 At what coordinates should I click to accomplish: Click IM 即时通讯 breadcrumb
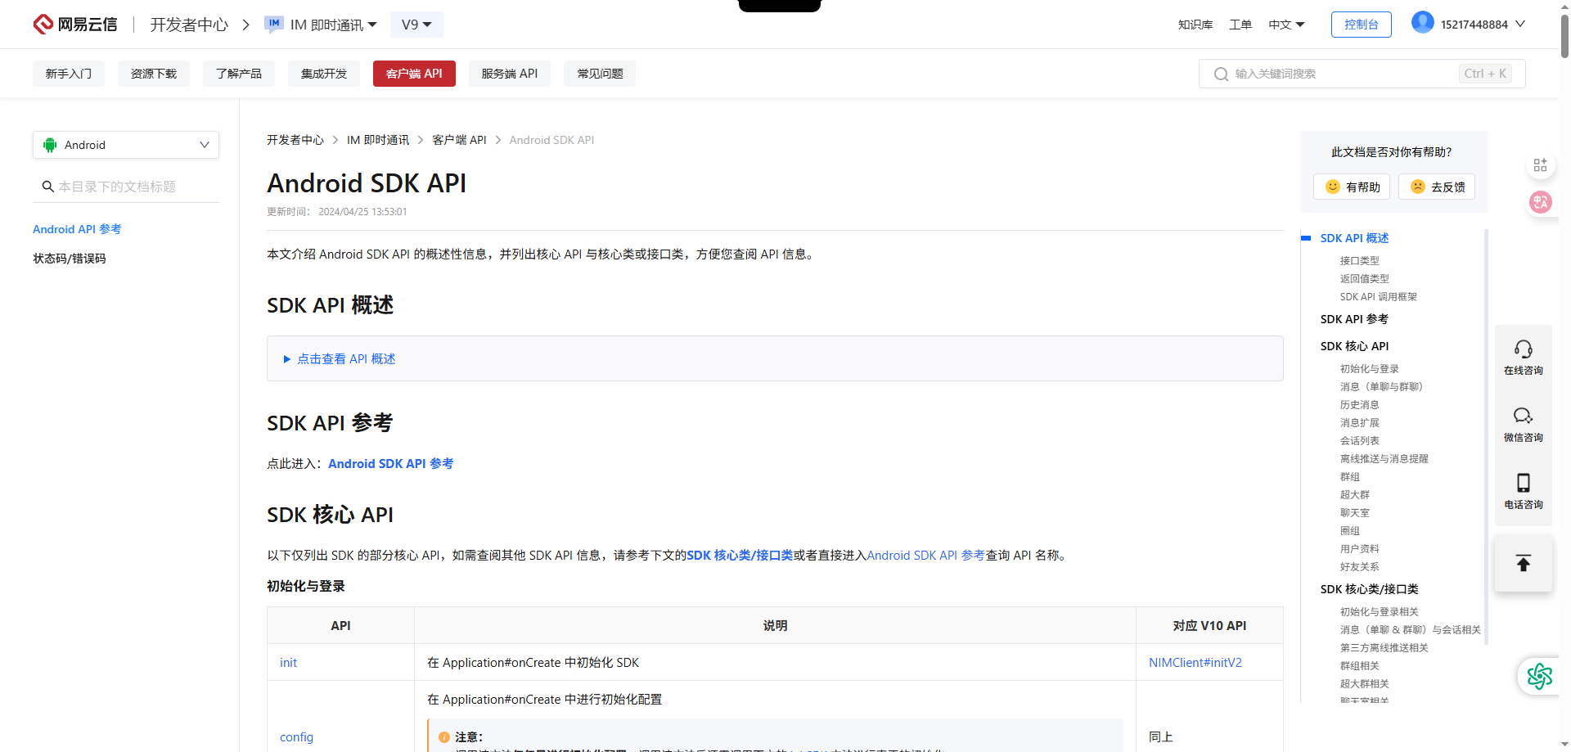pos(378,140)
